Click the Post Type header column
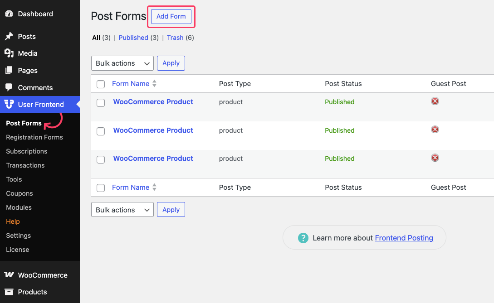Screen dimensions: 494x303 tap(235, 84)
